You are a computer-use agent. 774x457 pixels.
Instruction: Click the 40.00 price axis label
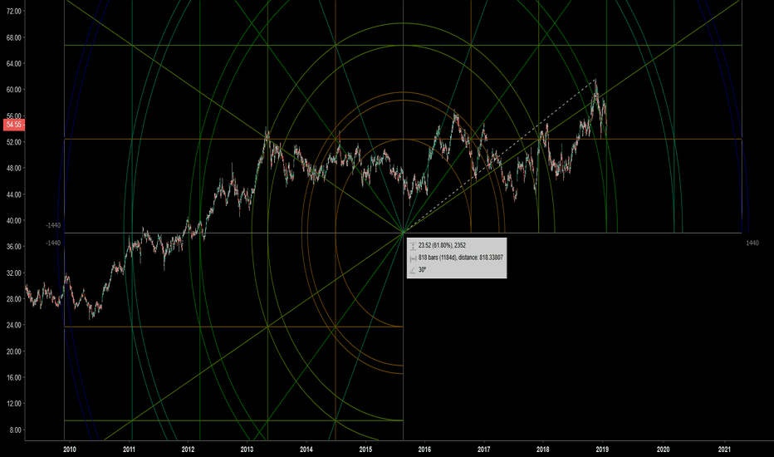click(x=13, y=221)
